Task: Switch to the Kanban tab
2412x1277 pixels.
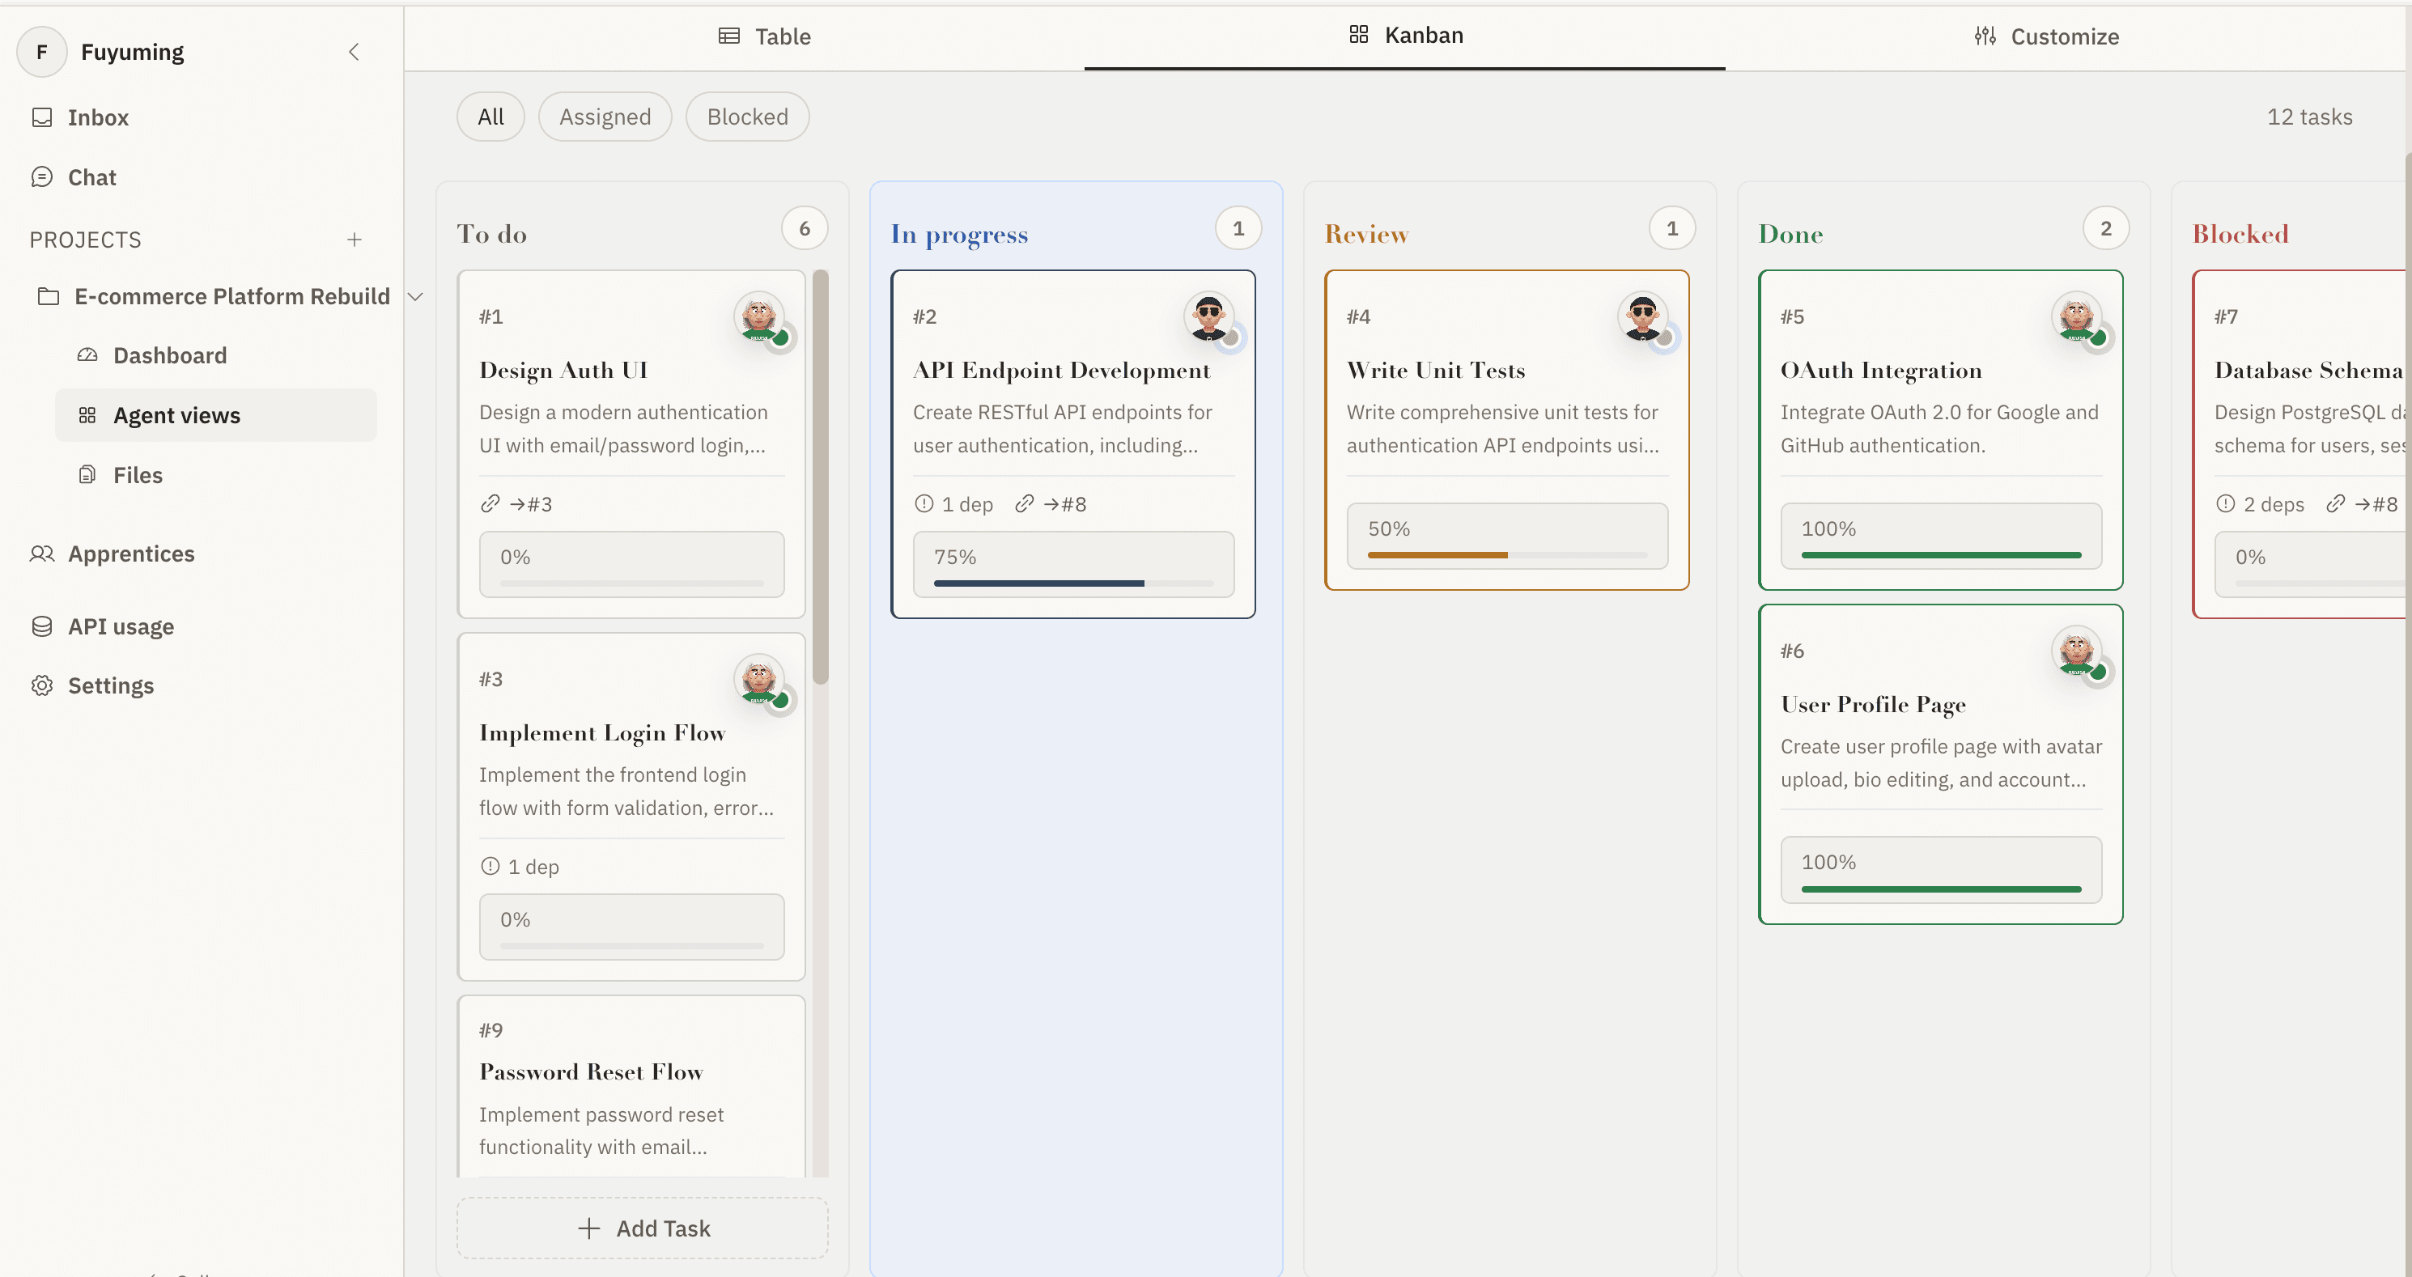Action: 1404,36
